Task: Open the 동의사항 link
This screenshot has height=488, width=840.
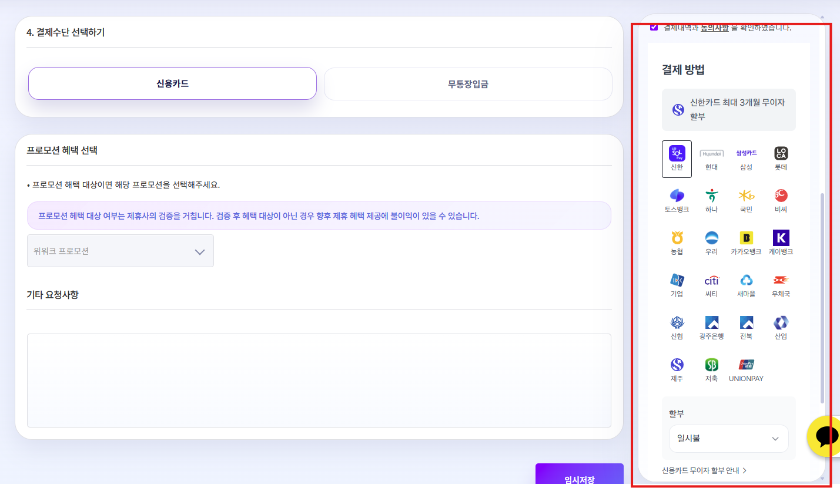Action: tap(714, 28)
